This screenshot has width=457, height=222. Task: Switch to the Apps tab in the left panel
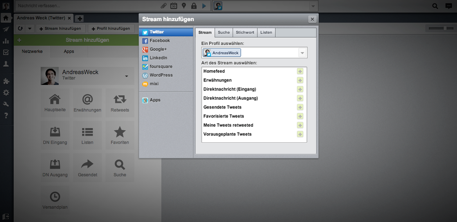[69, 52]
